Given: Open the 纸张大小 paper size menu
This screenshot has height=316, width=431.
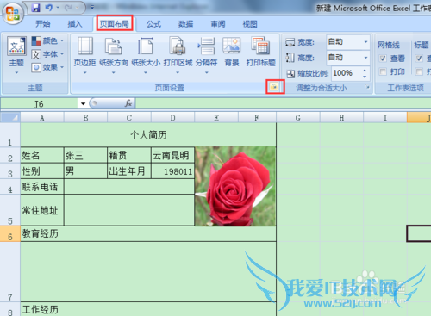Looking at the screenshot, I should pos(146,55).
